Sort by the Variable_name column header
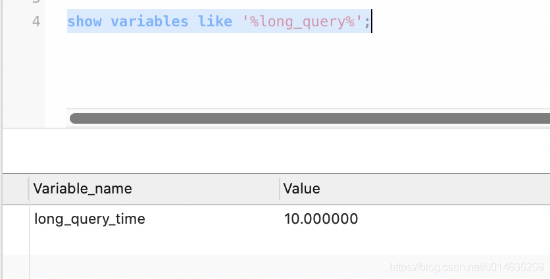The image size is (550, 279). tap(82, 189)
